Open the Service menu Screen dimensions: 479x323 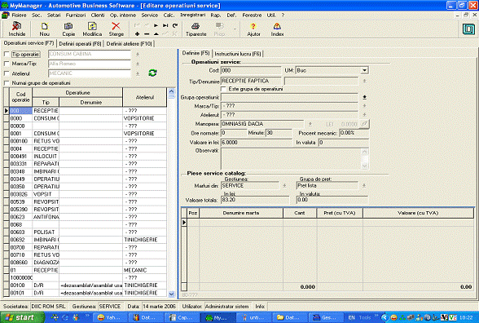pos(149,15)
